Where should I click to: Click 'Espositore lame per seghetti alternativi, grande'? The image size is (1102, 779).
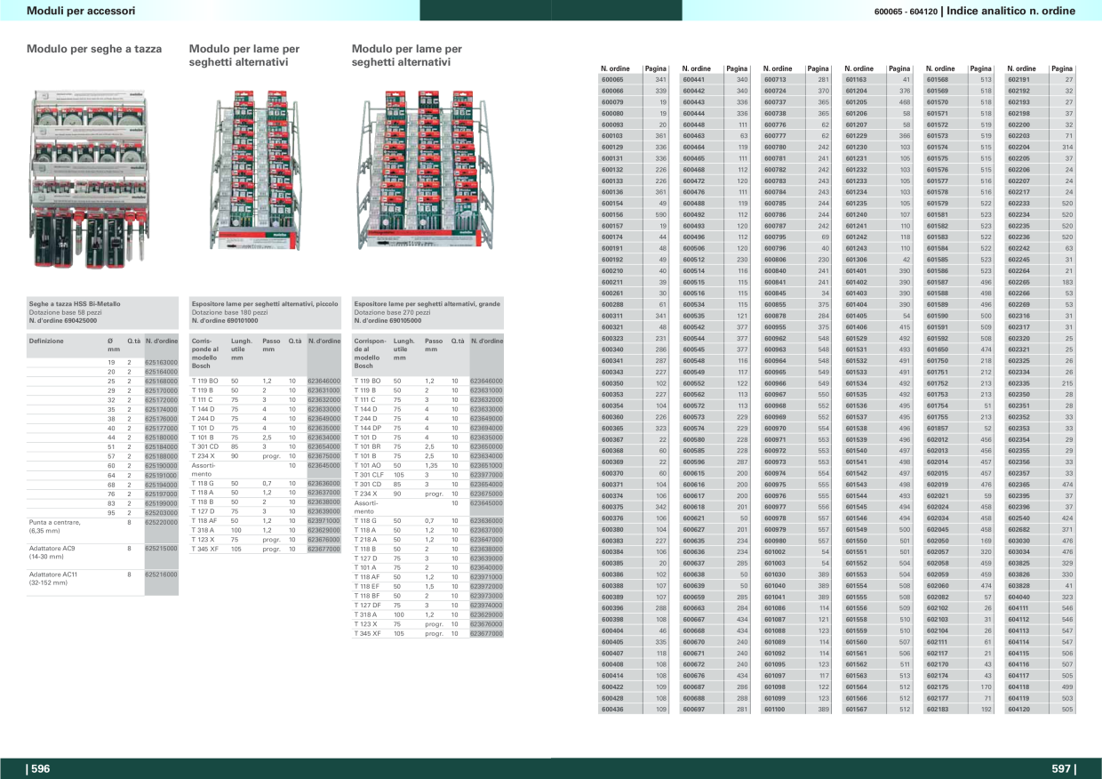pyautogui.click(x=427, y=304)
